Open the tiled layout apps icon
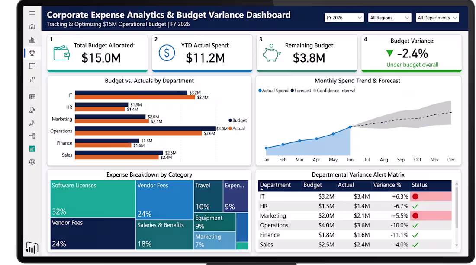 point(32,66)
